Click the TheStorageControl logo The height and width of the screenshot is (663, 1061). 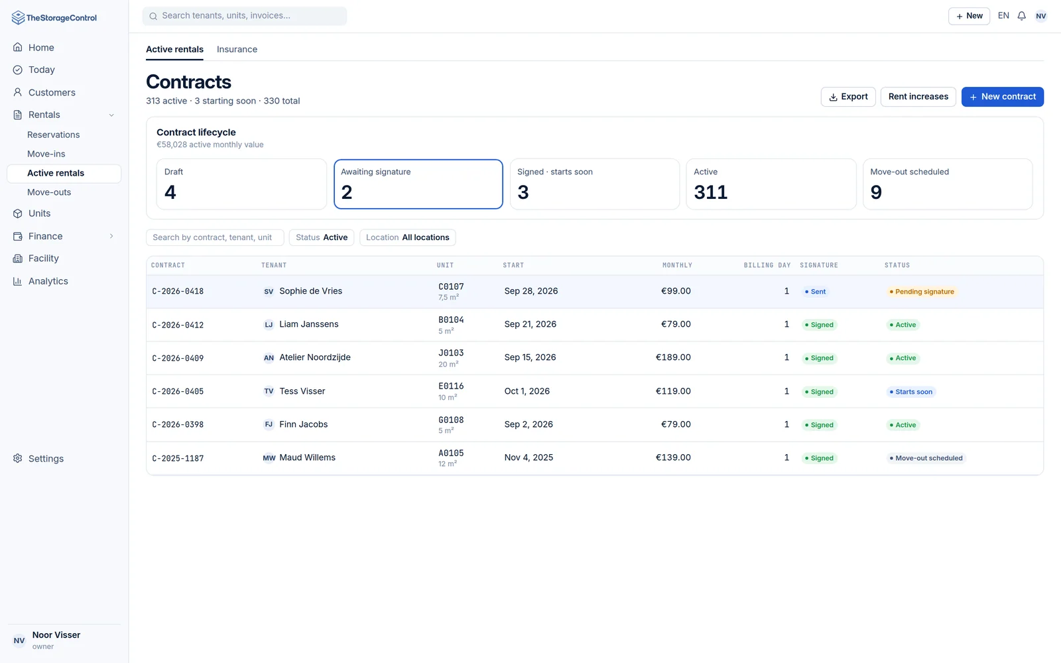click(x=54, y=18)
